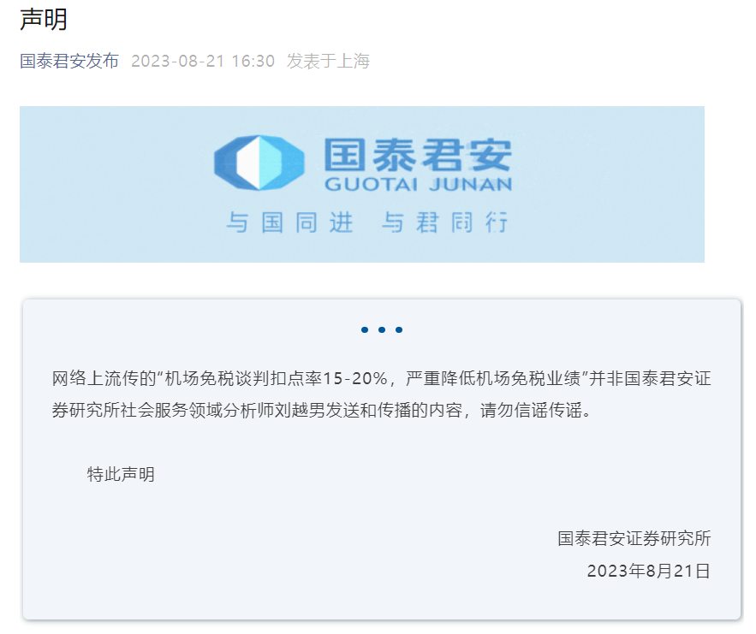Click the slogan 与国同进 与君同行
The width and height of the screenshot is (756, 634).
coord(367,222)
